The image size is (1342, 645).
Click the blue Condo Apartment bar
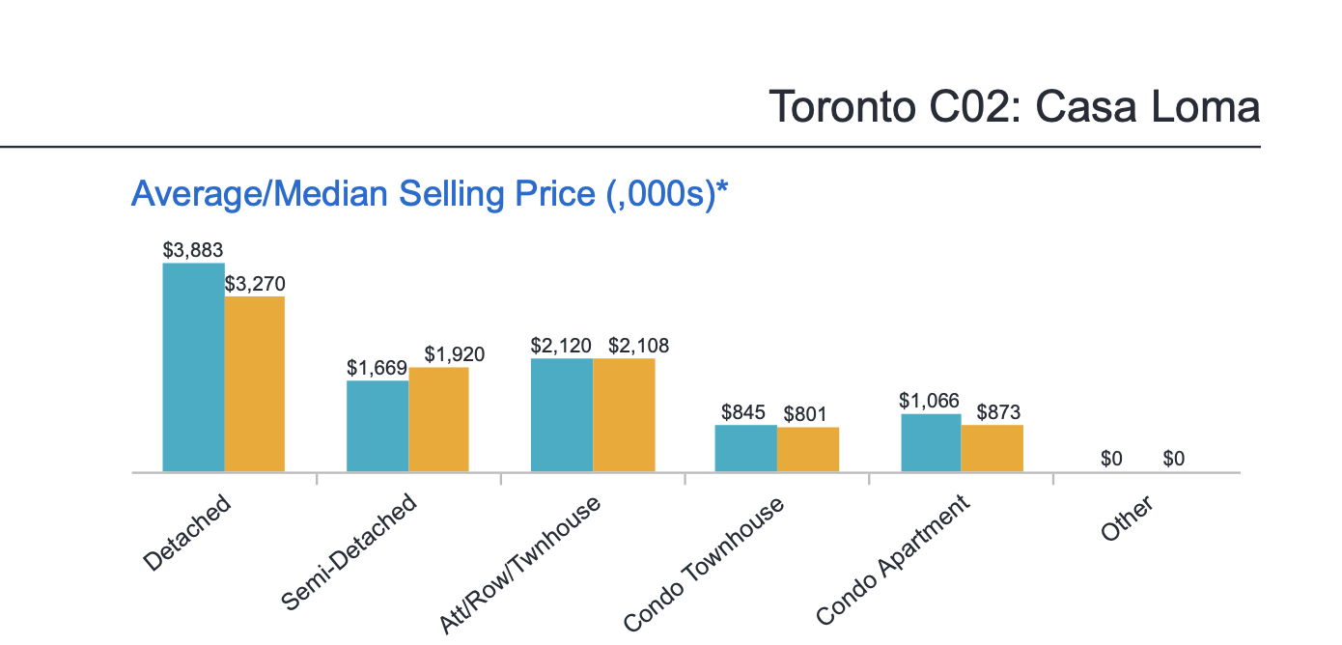[931, 442]
